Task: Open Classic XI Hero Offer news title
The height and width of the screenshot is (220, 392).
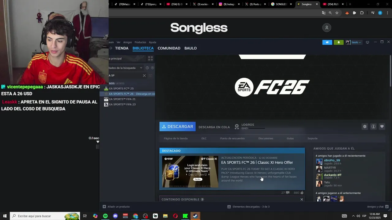Action: pyautogui.click(x=257, y=163)
